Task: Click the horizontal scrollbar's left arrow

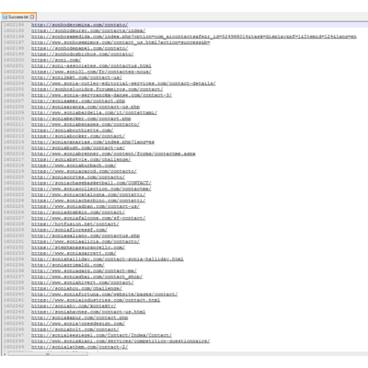Action: click(x=4, y=354)
